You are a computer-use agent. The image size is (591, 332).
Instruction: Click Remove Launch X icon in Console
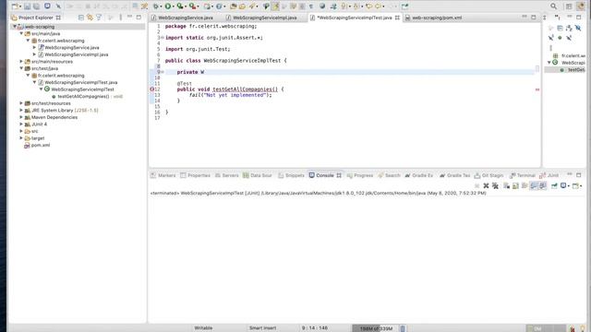(486, 185)
